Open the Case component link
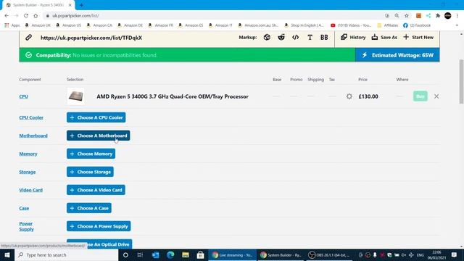The width and height of the screenshot is (464, 261). [x=24, y=208]
